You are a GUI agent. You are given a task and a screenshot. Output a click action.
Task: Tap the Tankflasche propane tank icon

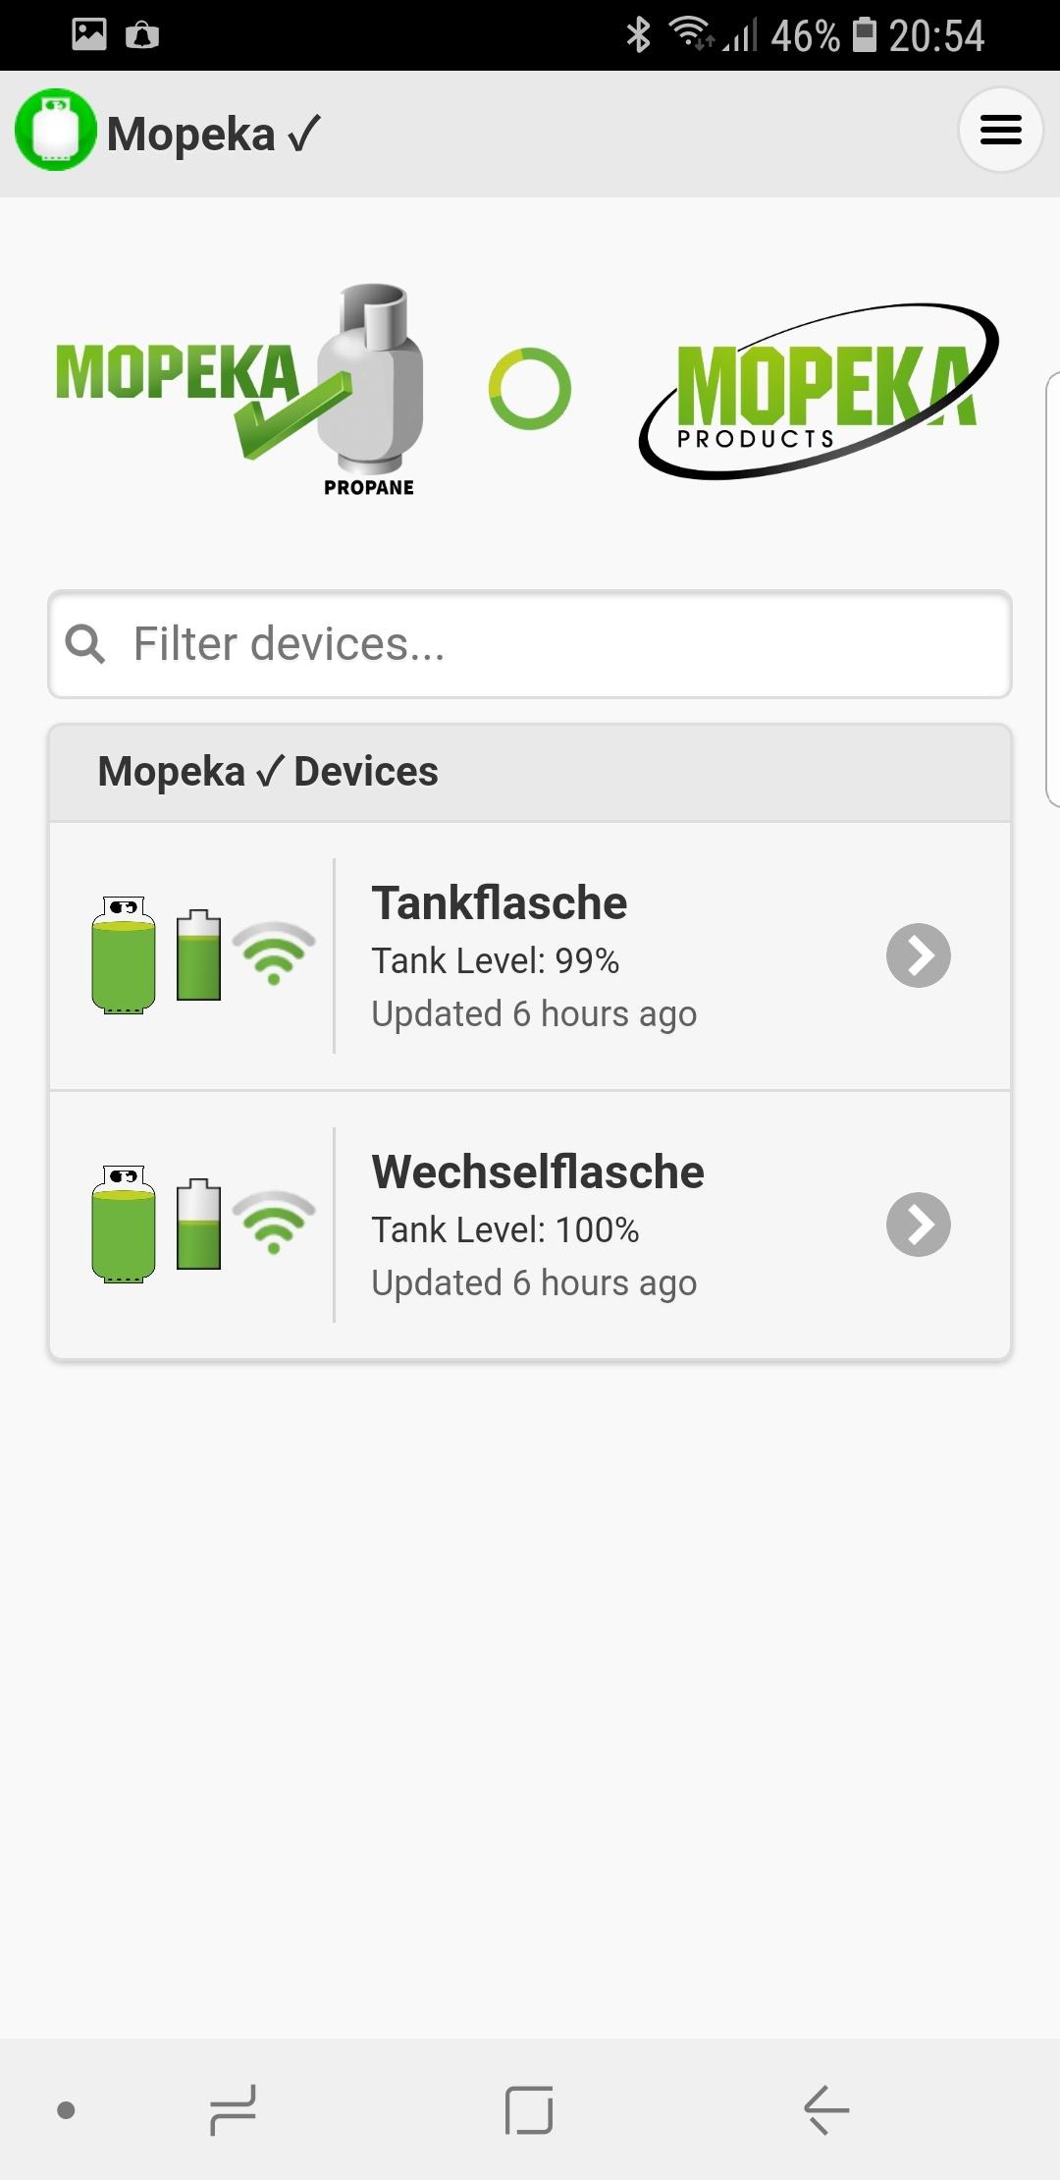(124, 955)
